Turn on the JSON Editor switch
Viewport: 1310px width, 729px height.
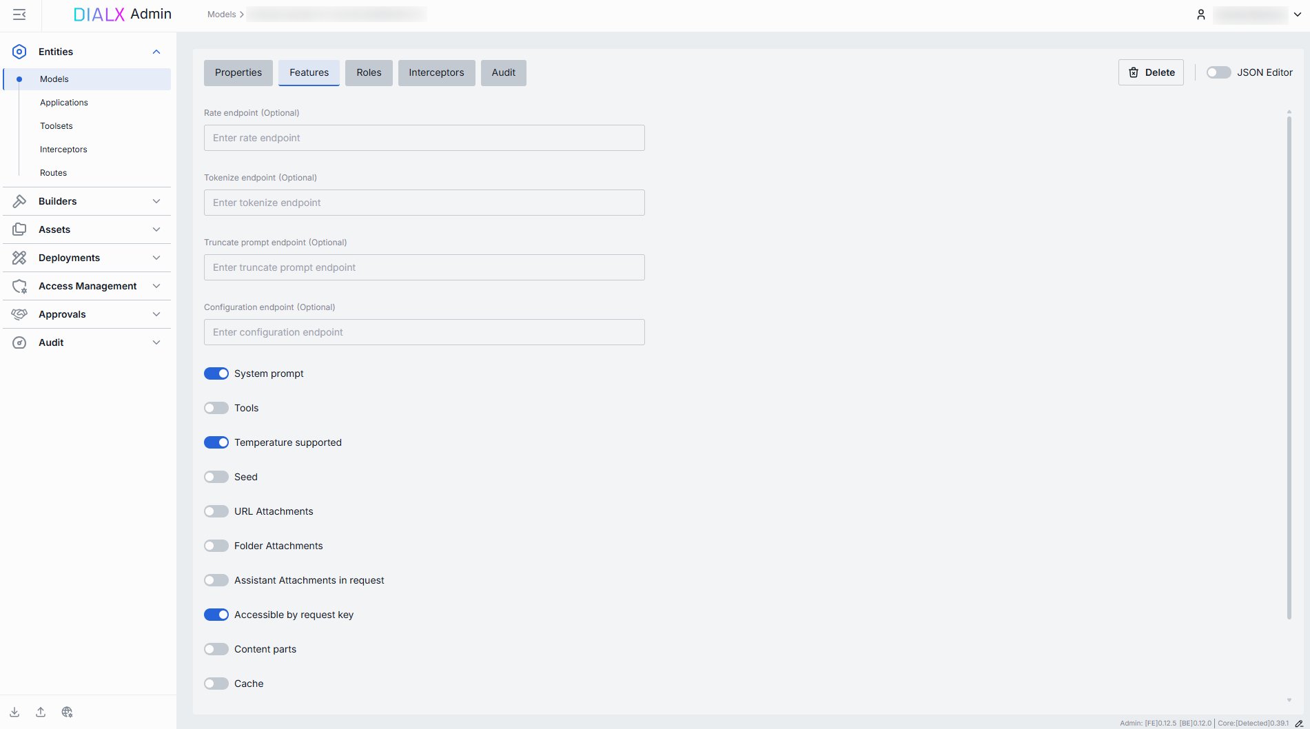[x=1218, y=72]
